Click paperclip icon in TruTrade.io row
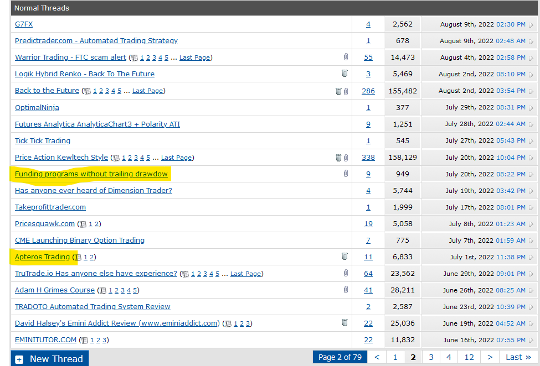Screen dimensions: 540x366 click(x=346, y=273)
